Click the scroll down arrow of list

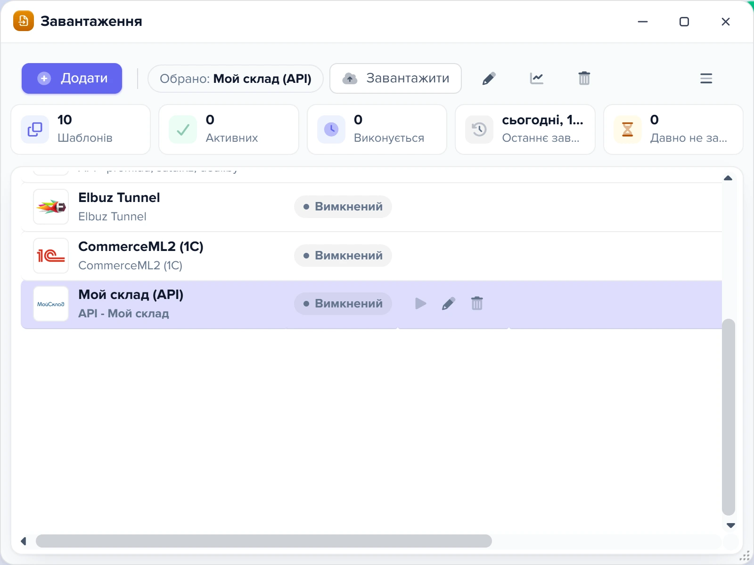[x=730, y=525]
